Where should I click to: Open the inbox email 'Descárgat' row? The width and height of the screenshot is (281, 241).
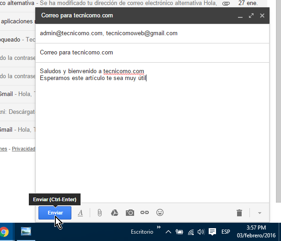pyautogui.click(x=17, y=112)
